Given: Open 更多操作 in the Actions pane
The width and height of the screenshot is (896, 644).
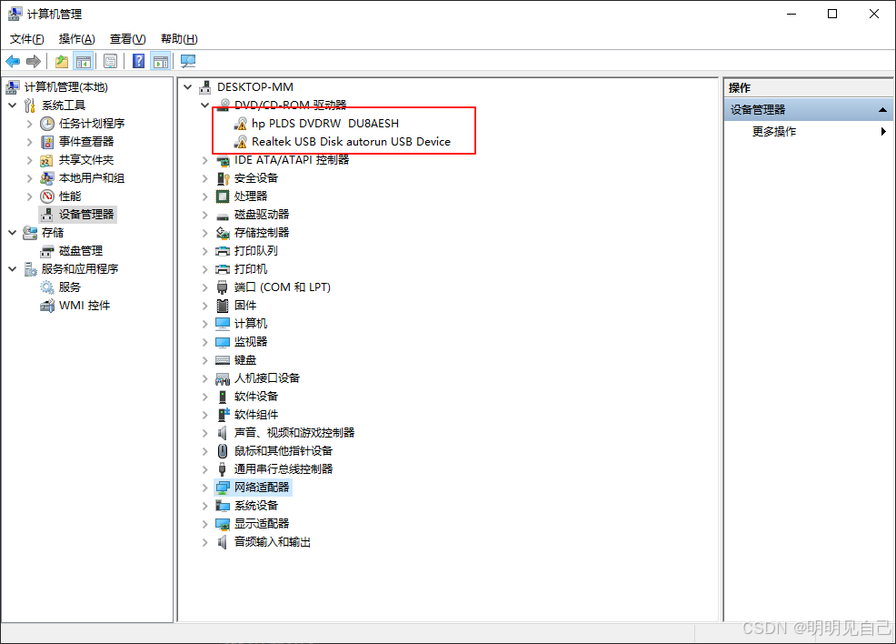Looking at the screenshot, I should pos(773,132).
